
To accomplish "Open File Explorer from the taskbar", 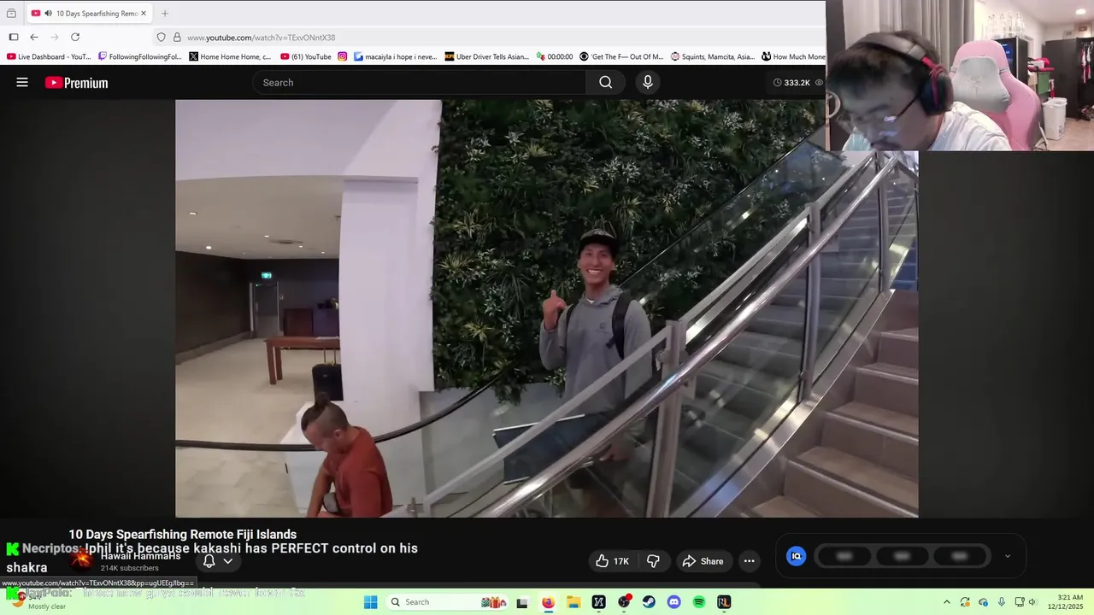I will (573, 602).
